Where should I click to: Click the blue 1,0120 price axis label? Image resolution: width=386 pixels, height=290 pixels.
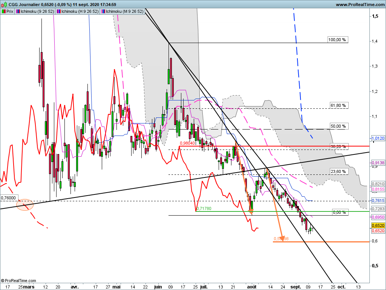[x=378, y=139]
